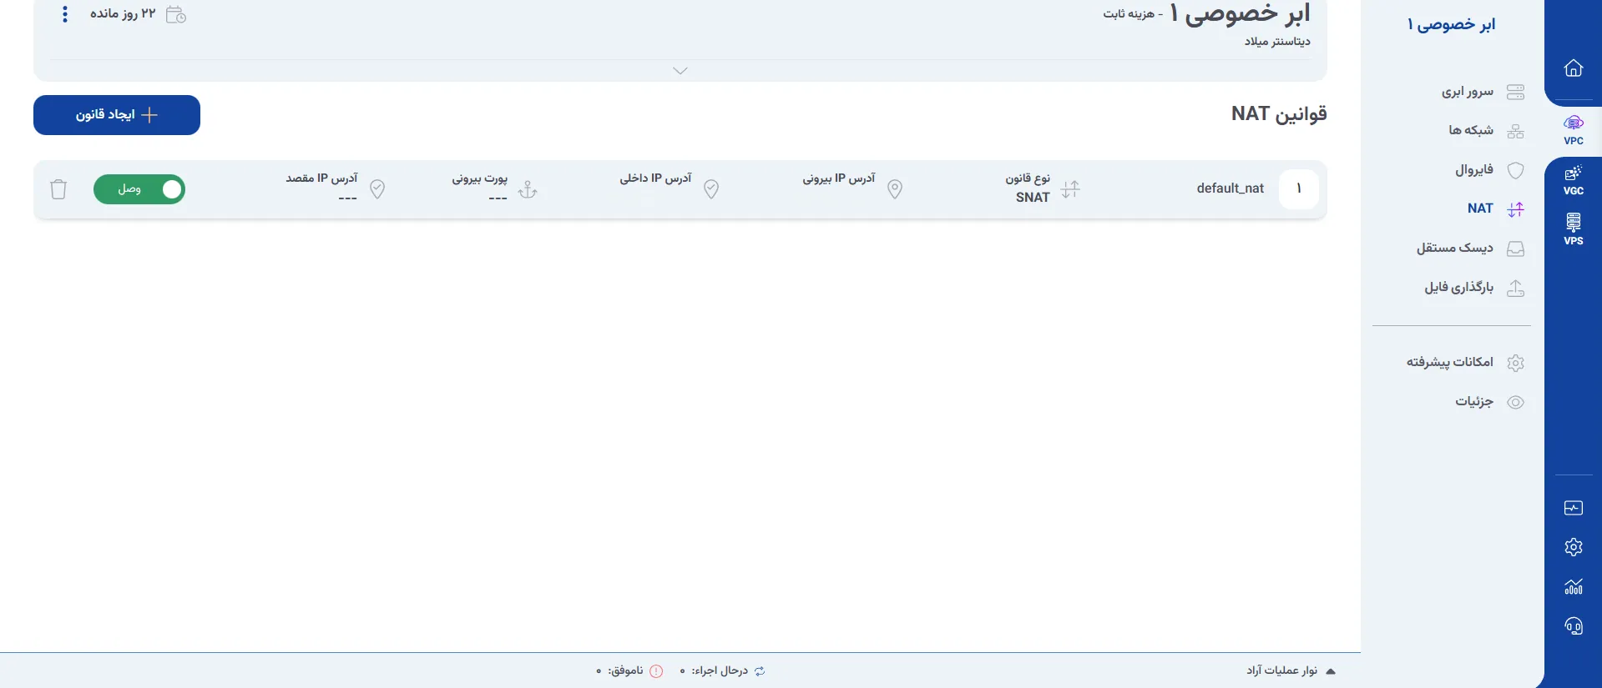This screenshot has height=688, width=1602.
Task: Open the statistics chart icon
Action: [x=1573, y=586]
